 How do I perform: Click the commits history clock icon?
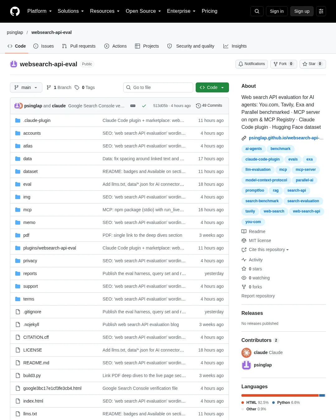tap(198, 106)
